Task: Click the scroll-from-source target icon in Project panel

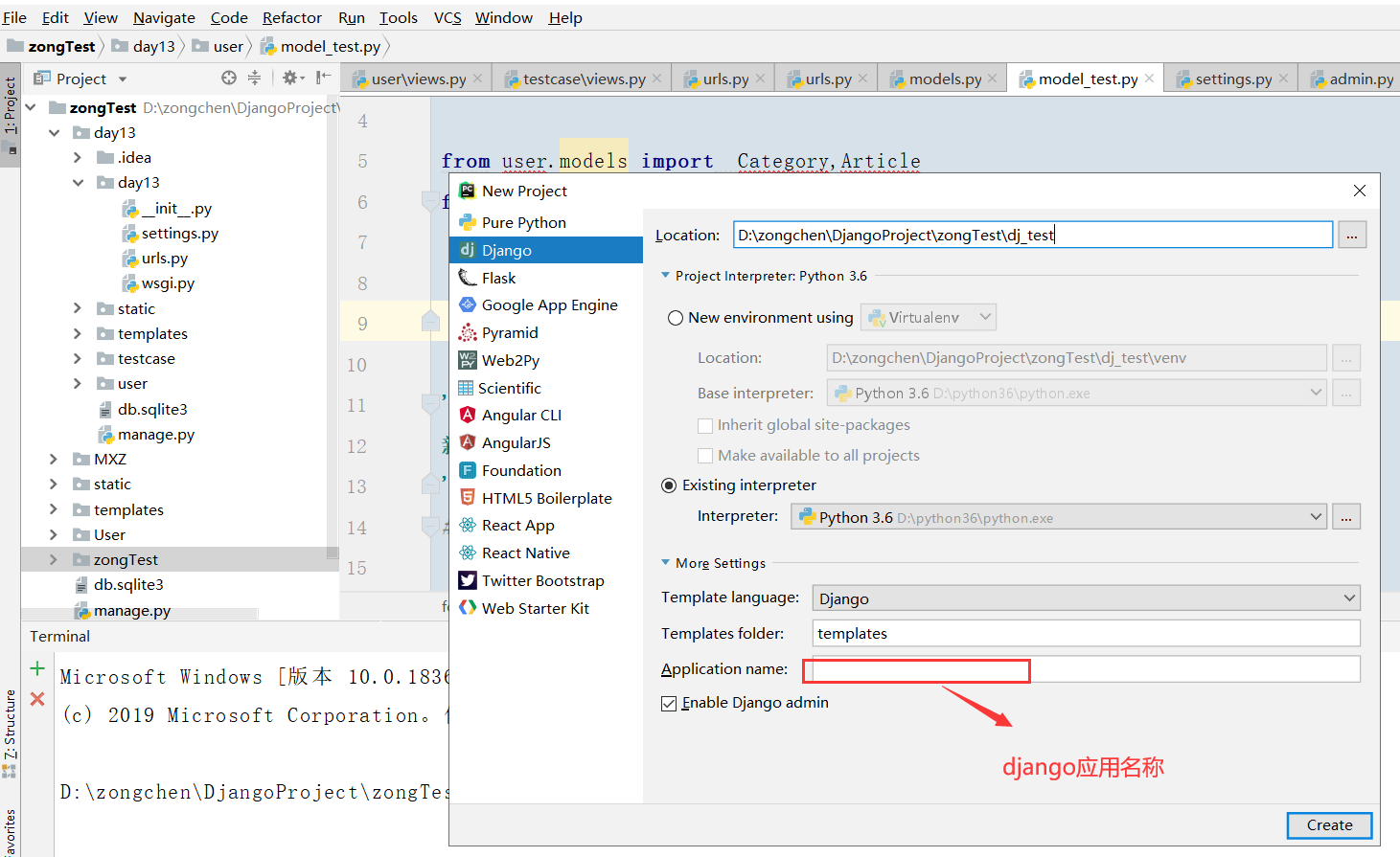Action: 228,78
